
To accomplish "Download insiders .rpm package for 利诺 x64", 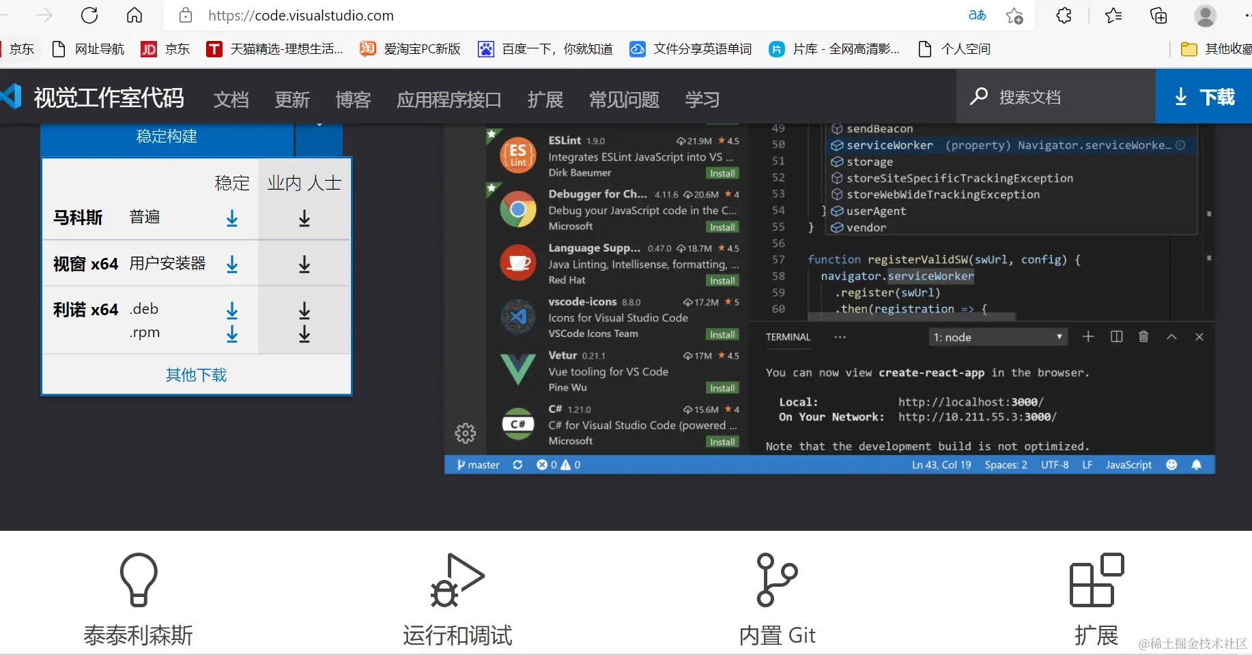I will 304,334.
